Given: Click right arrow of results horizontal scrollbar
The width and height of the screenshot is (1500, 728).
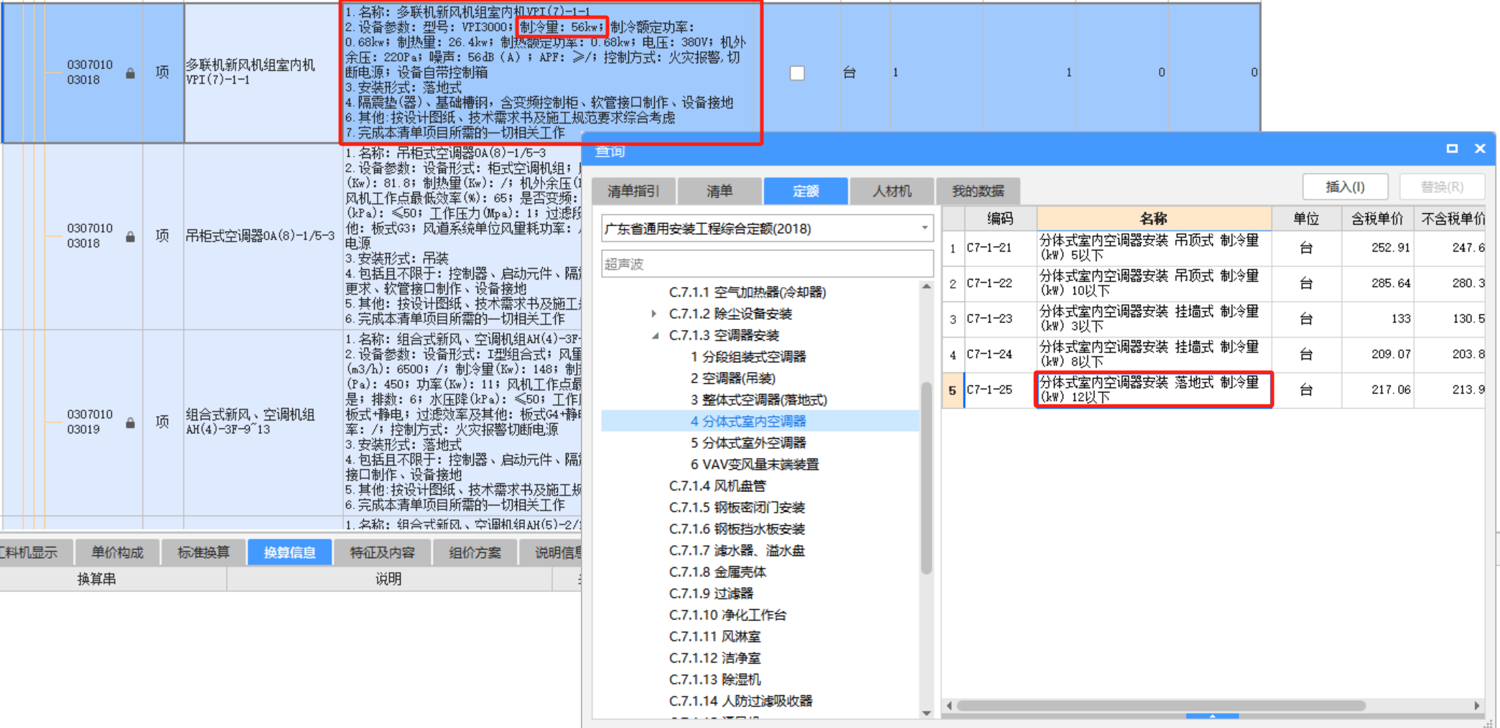Looking at the screenshot, I should (x=1476, y=706).
